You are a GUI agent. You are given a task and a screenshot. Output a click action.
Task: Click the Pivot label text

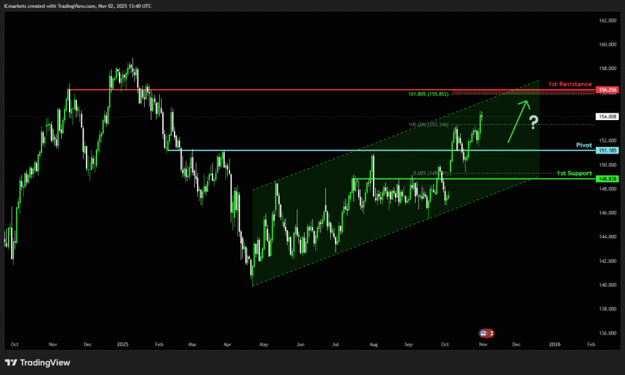[x=584, y=145]
